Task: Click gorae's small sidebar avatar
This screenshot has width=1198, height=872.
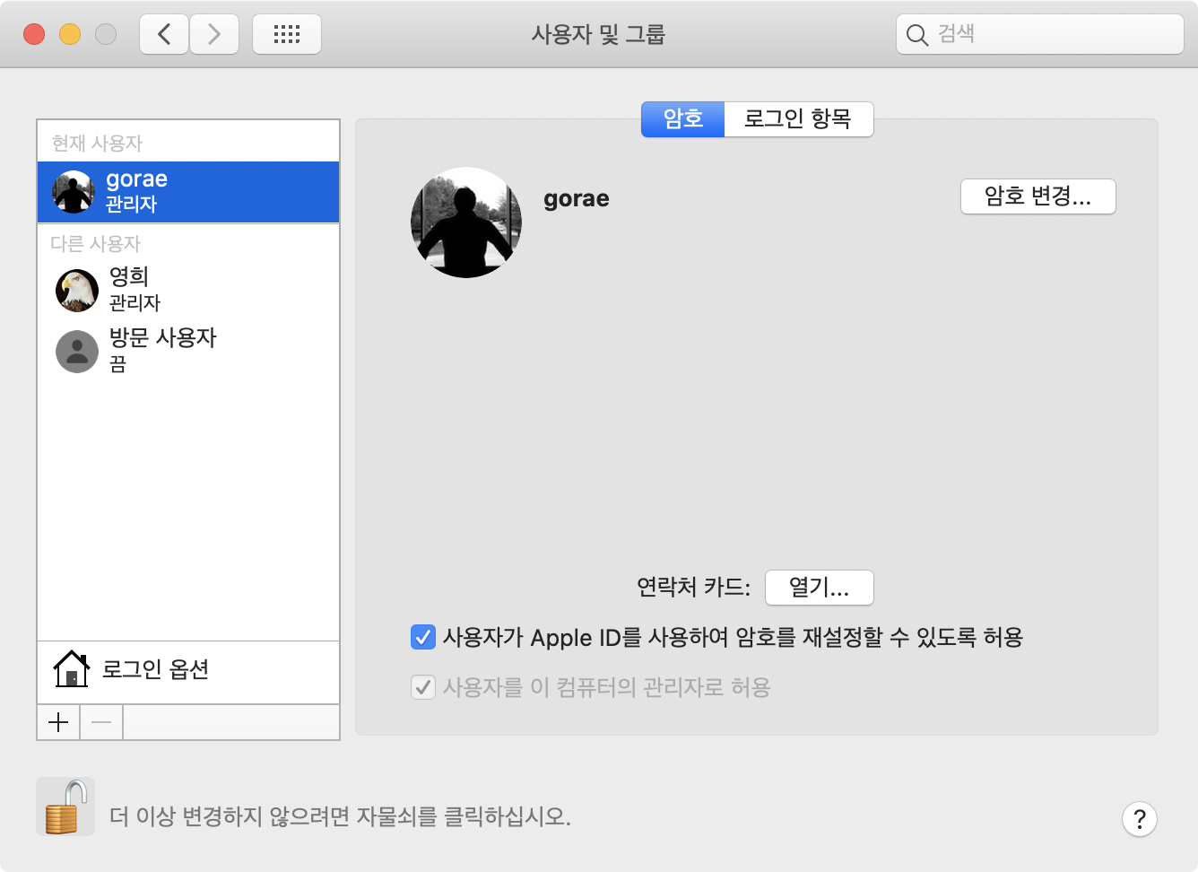Action: [74, 192]
